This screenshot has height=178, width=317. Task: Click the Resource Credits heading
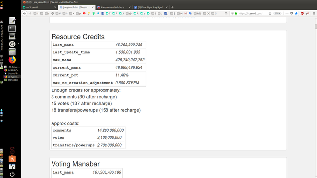pos(78,37)
